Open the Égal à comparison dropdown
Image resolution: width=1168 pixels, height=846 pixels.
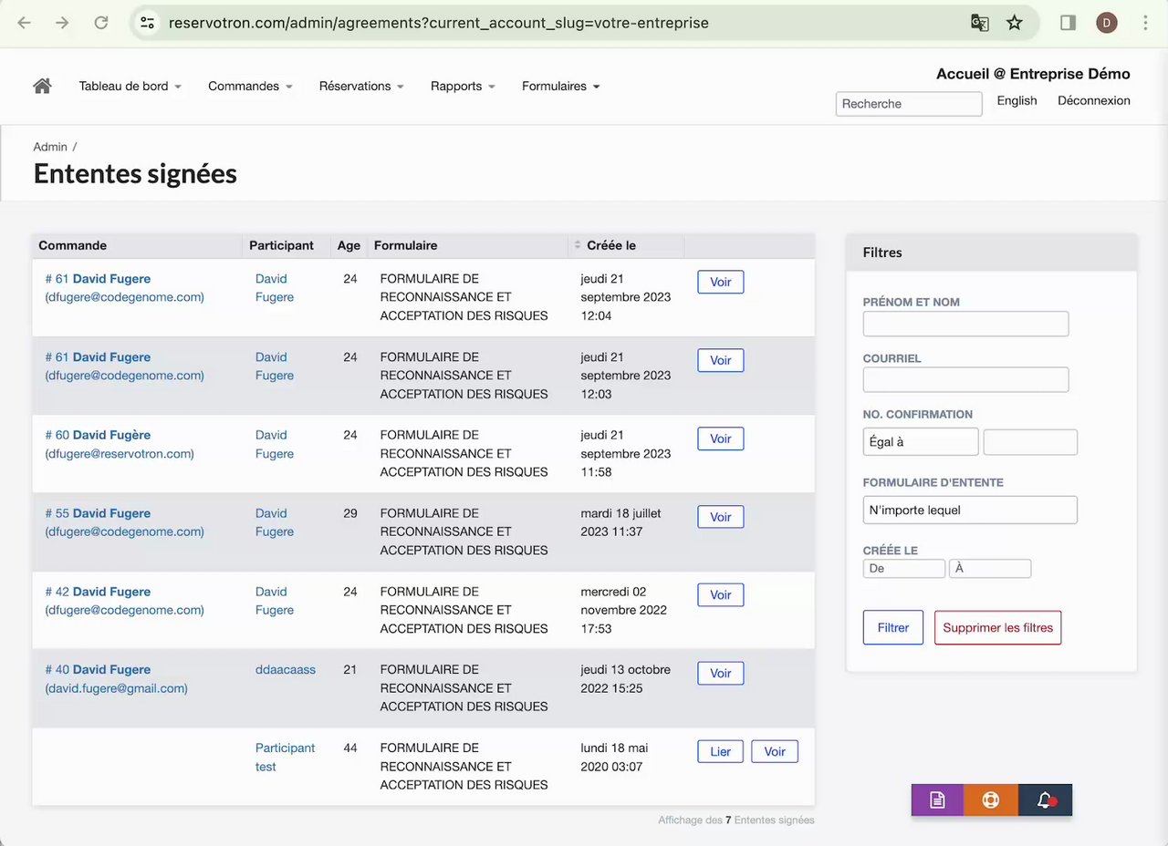tap(920, 442)
